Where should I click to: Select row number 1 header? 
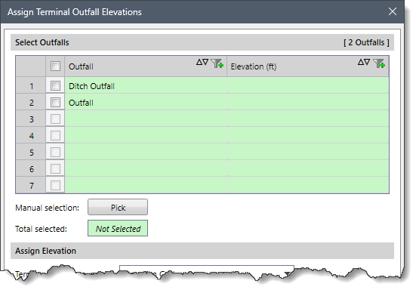pos(31,85)
